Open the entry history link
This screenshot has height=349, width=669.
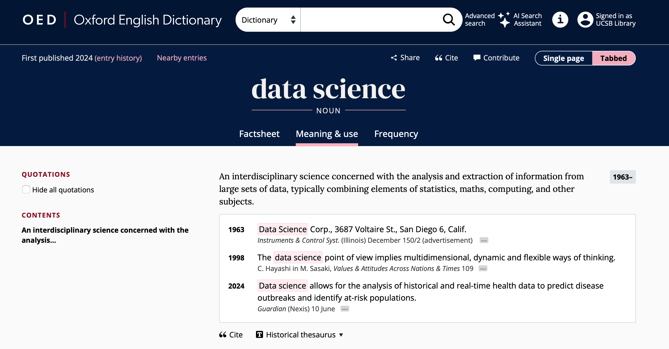click(x=118, y=58)
